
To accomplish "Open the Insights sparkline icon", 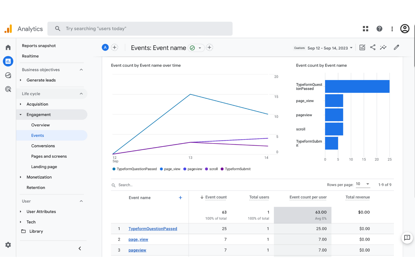I will [383, 47].
